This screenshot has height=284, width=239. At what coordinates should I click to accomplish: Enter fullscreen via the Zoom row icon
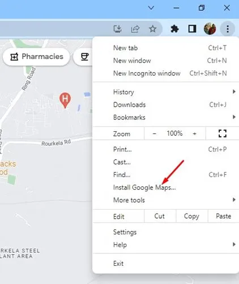[223, 133]
